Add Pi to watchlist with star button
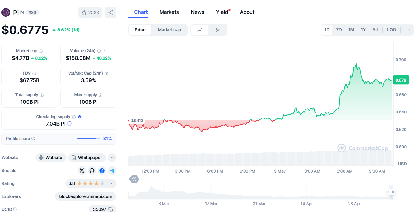415x212 pixels. coord(90,12)
